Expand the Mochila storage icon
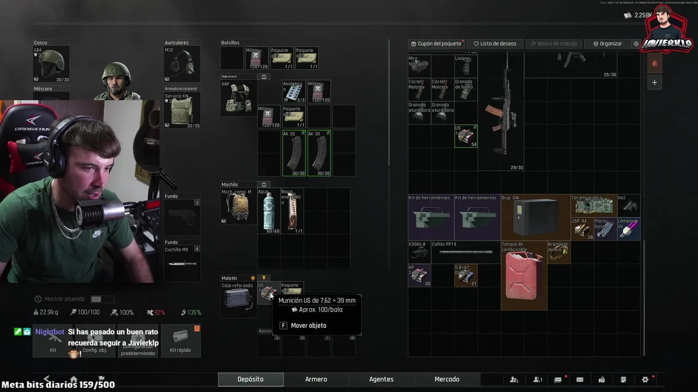Screen dimensions: 698x392 coord(264,185)
